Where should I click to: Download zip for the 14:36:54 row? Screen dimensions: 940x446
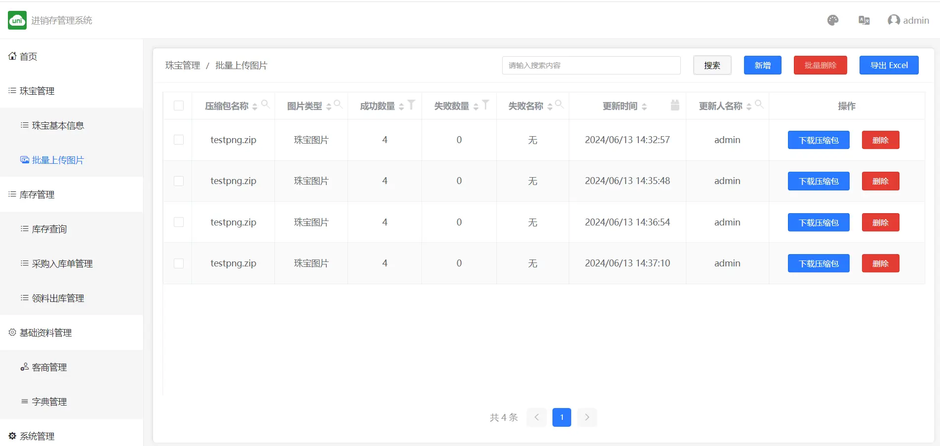pyautogui.click(x=819, y=223)
